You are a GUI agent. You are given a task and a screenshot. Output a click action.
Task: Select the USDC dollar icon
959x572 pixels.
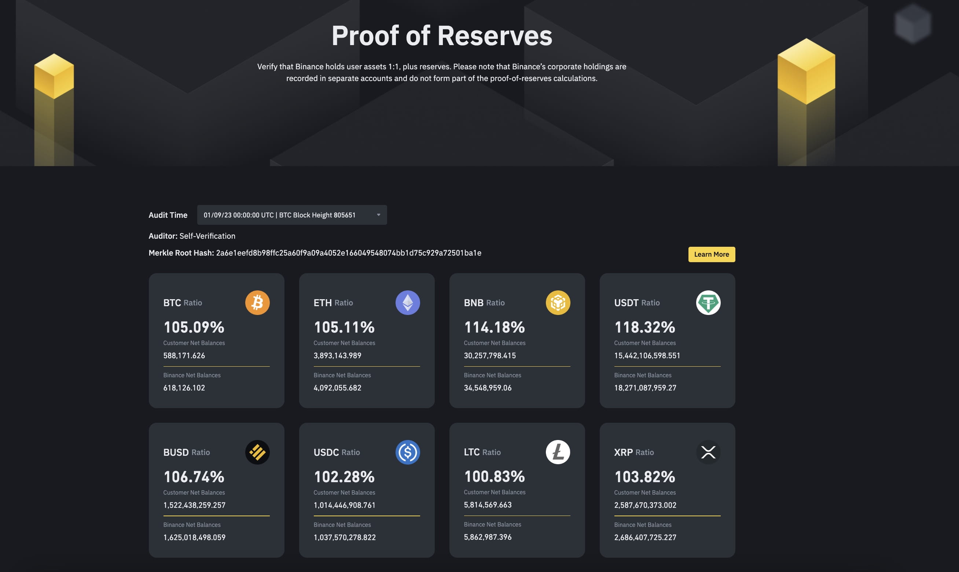click(407, 452)
